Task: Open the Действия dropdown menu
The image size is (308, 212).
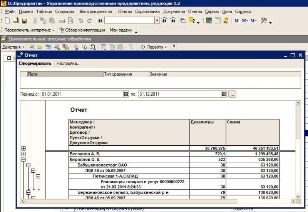Action: tap(13, 47)
